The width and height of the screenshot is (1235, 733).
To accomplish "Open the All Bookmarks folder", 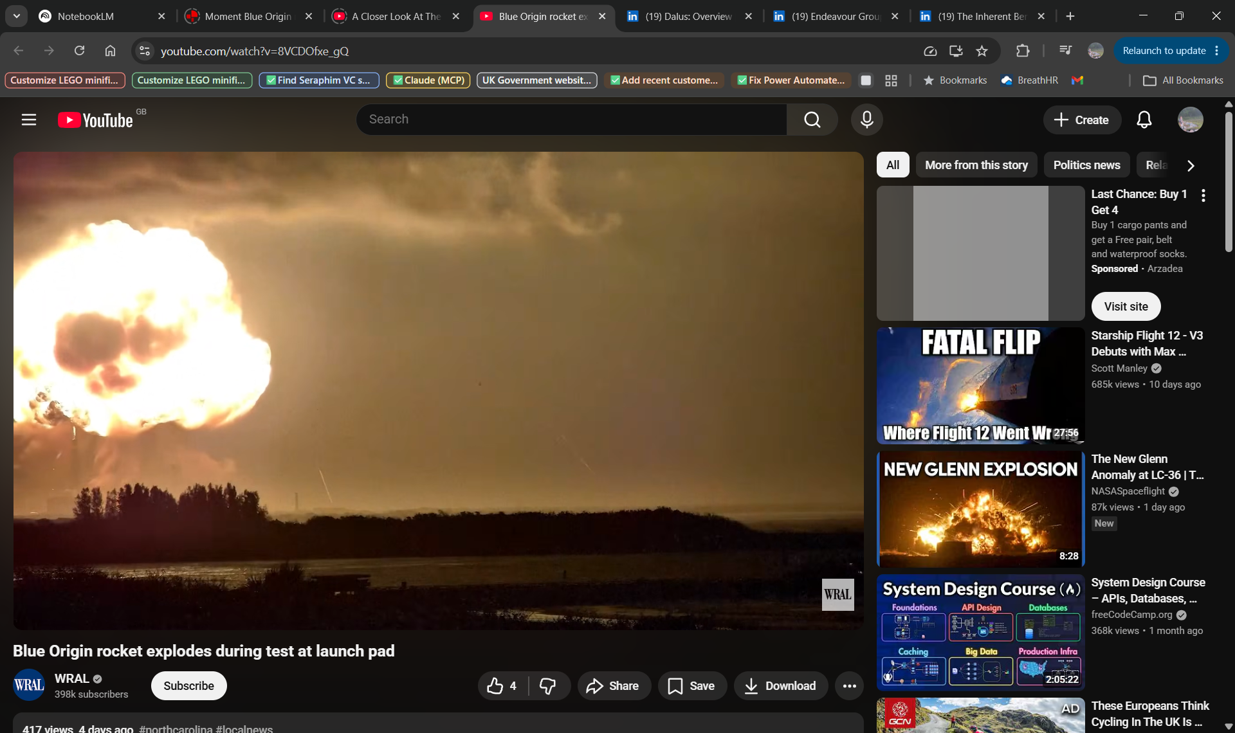I will click(1183, 80).
